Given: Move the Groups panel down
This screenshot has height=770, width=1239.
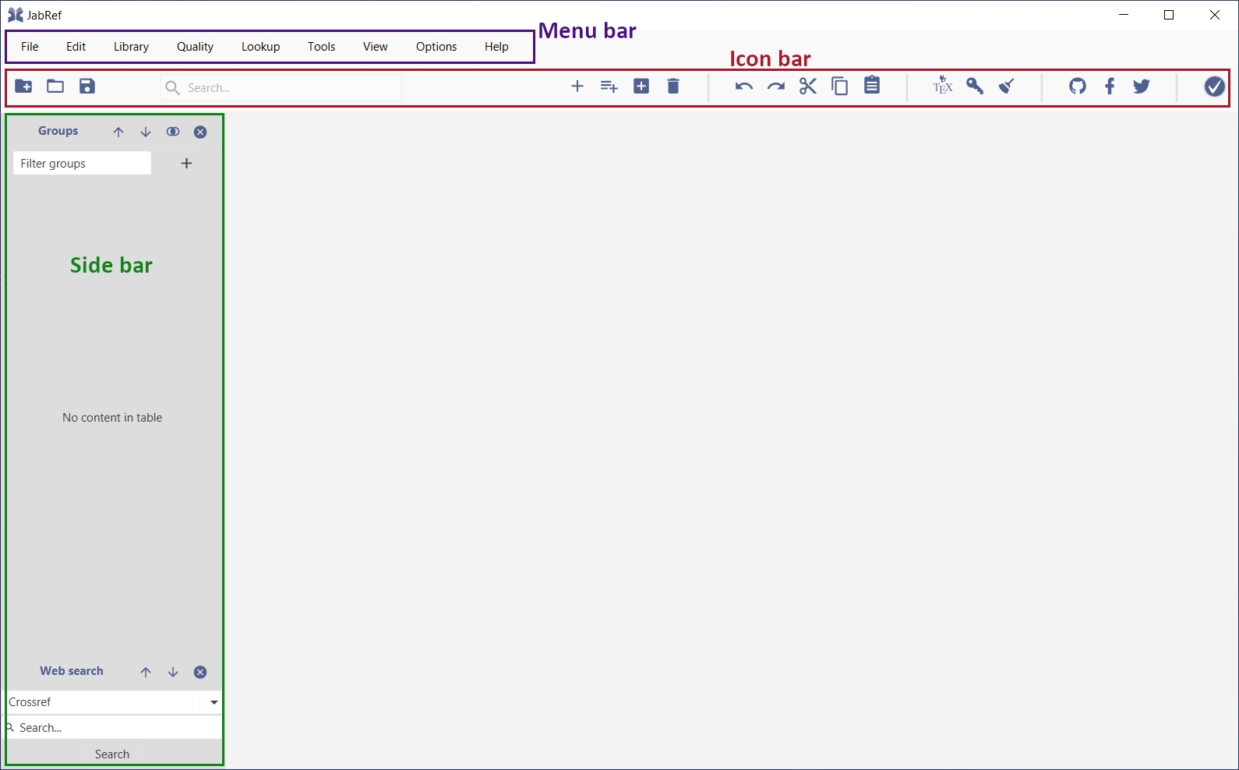Looking at the screenshot, I should [146, 132].
